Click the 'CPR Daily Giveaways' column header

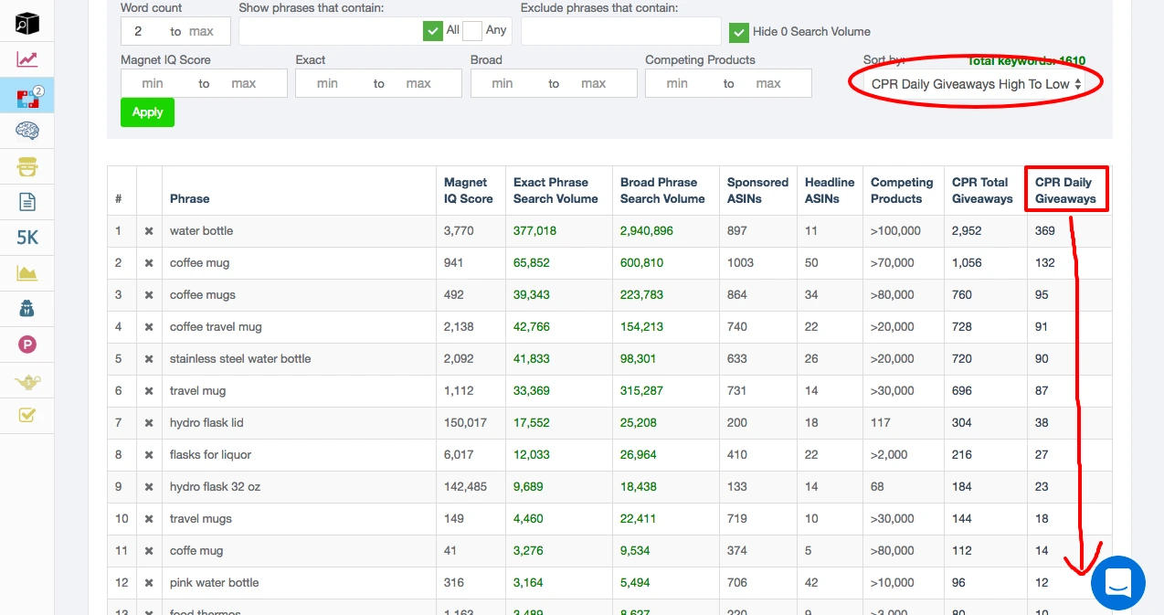1065,190
